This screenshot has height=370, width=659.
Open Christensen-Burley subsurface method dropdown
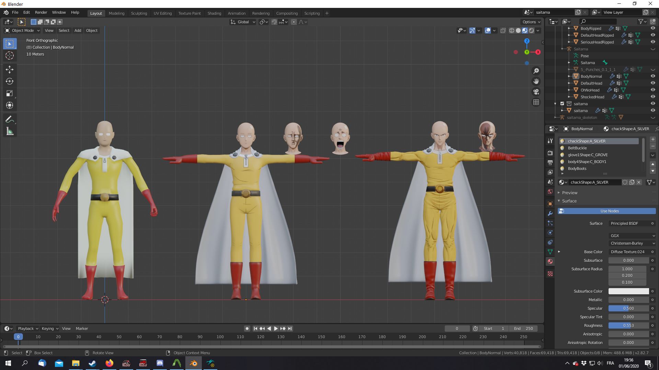pyautogui.click(x=632, y=243)
